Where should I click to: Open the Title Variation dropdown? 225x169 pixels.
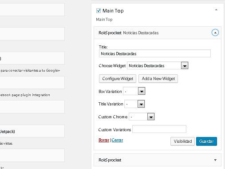coord(134,104)
